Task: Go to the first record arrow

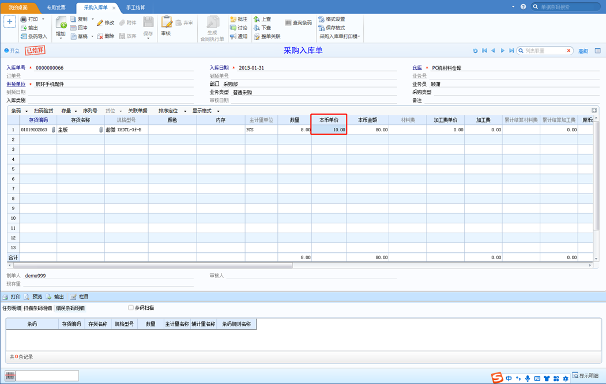Action: (484, 51)
